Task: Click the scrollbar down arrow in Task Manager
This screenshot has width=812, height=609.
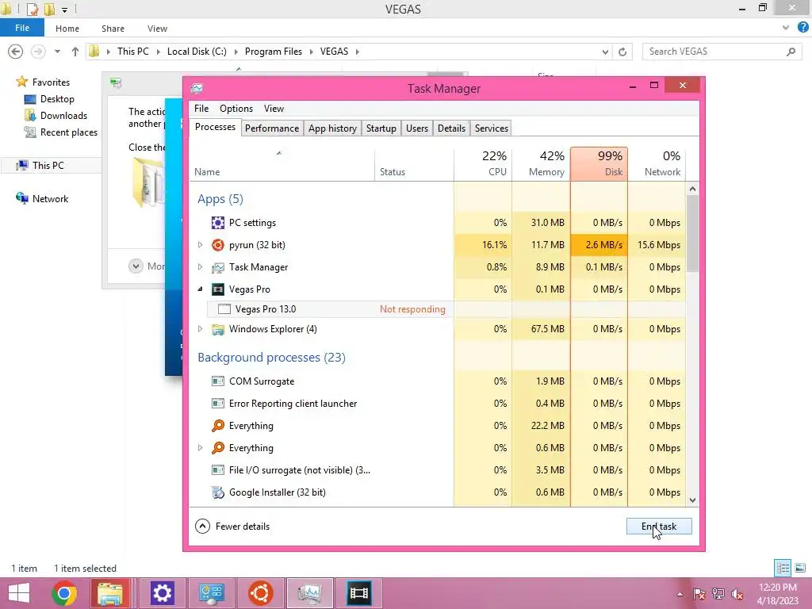Action: pos(692,500)
